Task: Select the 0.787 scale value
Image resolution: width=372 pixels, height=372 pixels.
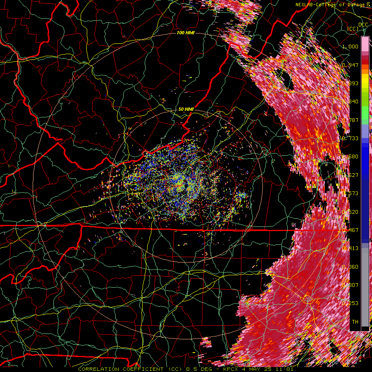Action: click(x=350, y=120)
